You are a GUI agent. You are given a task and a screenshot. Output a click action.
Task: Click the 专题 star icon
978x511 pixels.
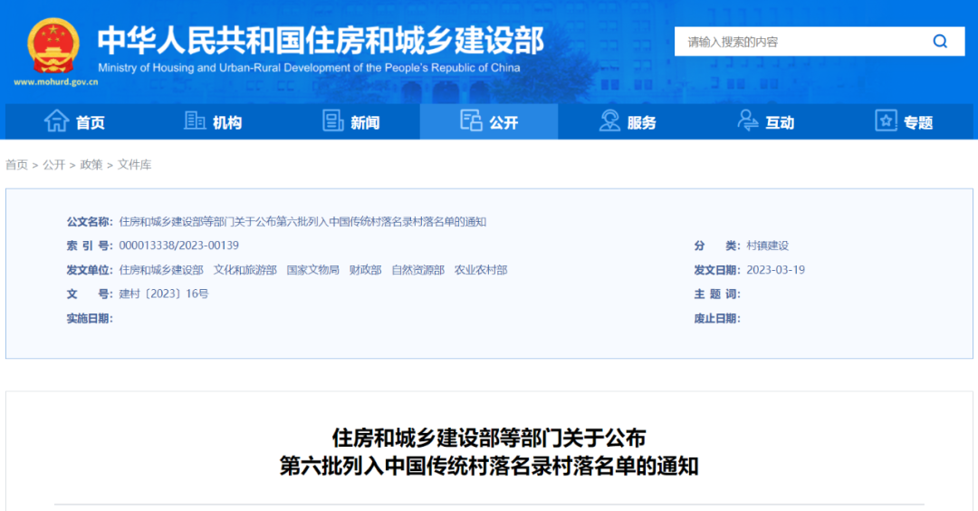(886, 121)
